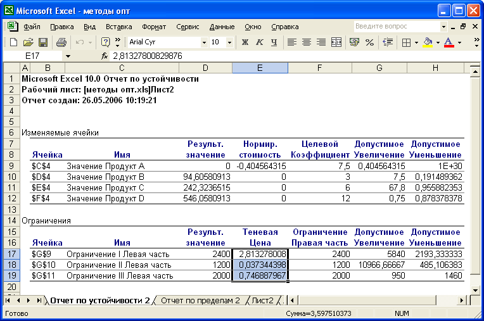484x321 pixels.
Task: Select Отчет по устойчивости 2 sheet tab
Action: tap(99, 300)
